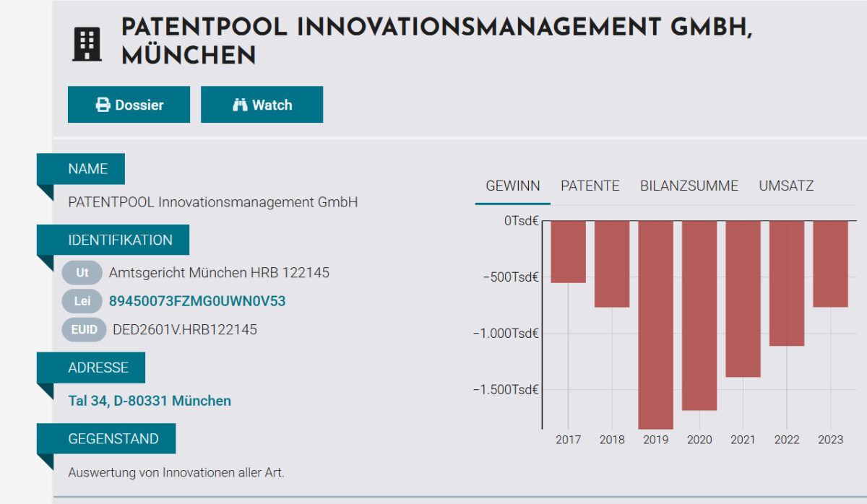Open the Patente chart tab

[590, 186]
